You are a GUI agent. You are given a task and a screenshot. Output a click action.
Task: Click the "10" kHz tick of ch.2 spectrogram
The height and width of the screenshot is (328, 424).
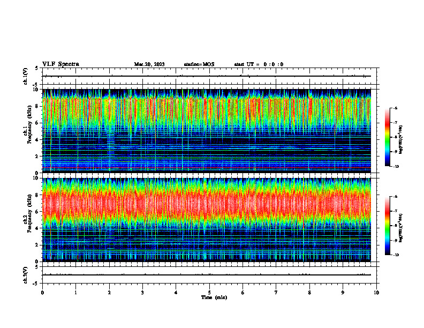point(36,178)
